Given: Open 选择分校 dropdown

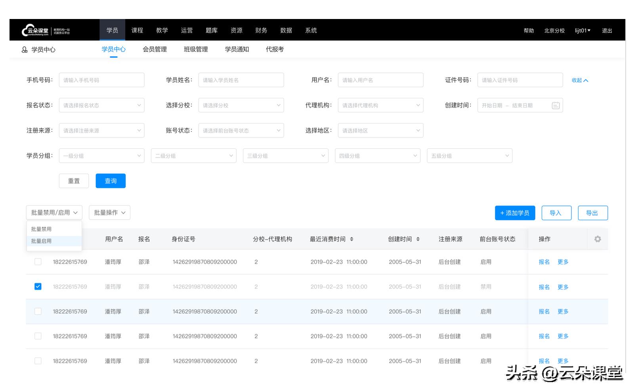Looking at the screenshot, I should click(x=241, y=105).
